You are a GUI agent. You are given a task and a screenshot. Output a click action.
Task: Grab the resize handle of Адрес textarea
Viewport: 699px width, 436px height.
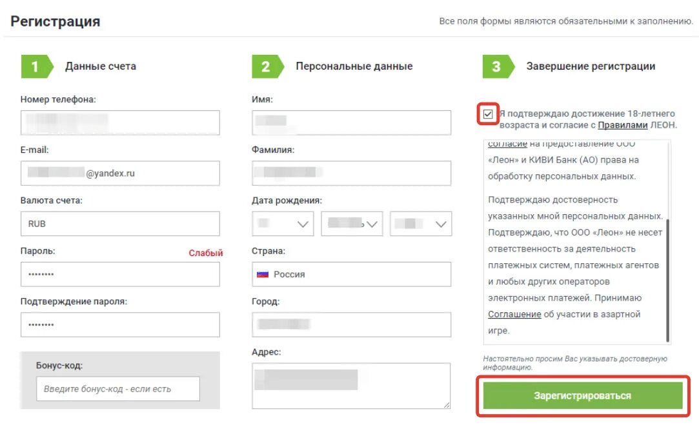pyautogui.click(x=446, y=404)
